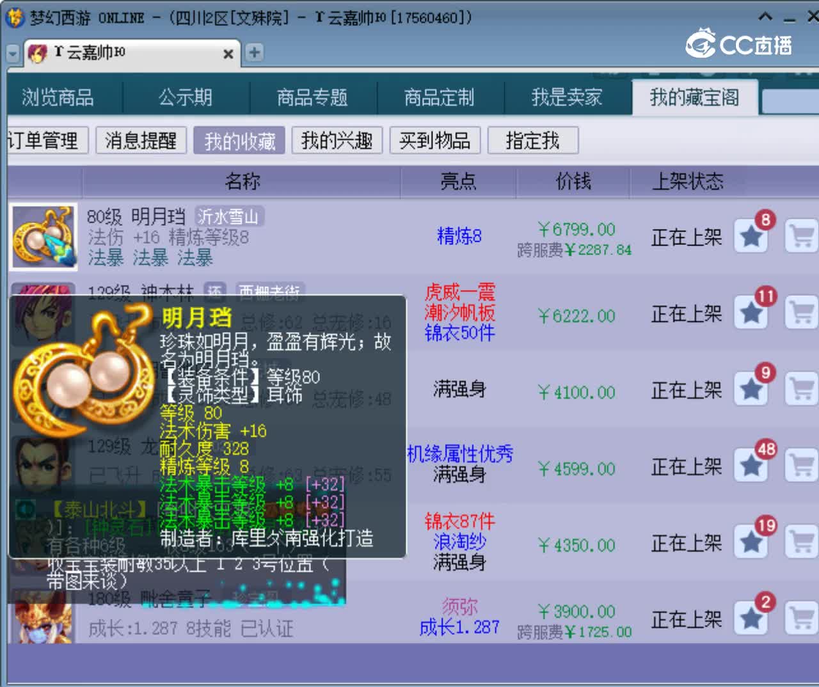Click the shopping cart in the ¥6799.00 row
The height and width of the screenshot is (687, 819).
click(801, 237)
